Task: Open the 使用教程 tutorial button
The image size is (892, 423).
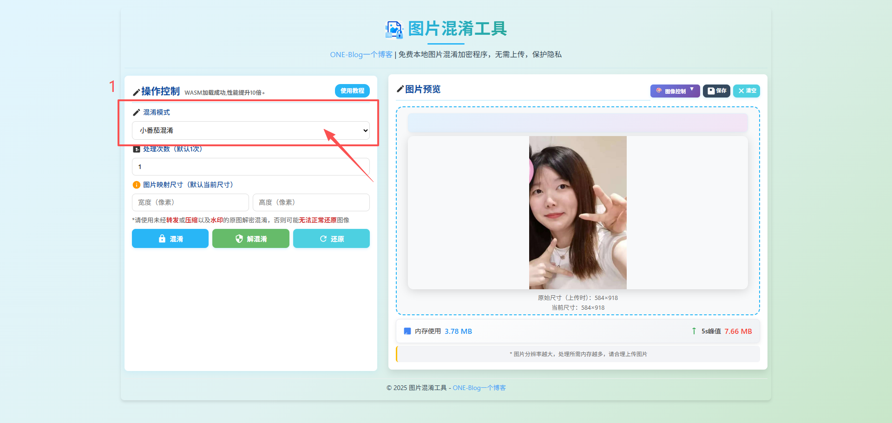Action: coord(352,91)
